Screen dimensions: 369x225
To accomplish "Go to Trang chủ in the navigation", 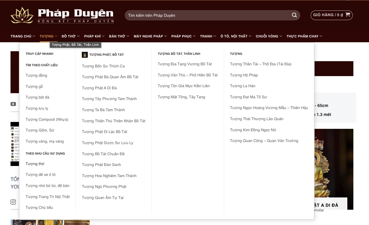I will click(x=23, y=36).
